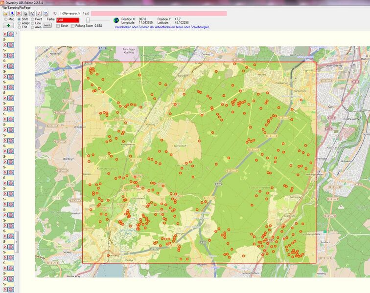
Task: Click the ID input field
Action: pyautogui.click(x=70, y=13)
